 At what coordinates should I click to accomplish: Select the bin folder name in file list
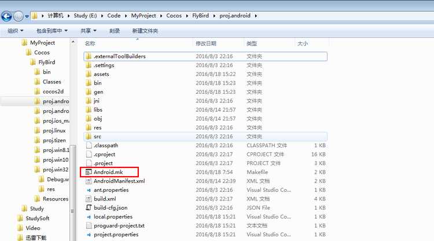98,83
